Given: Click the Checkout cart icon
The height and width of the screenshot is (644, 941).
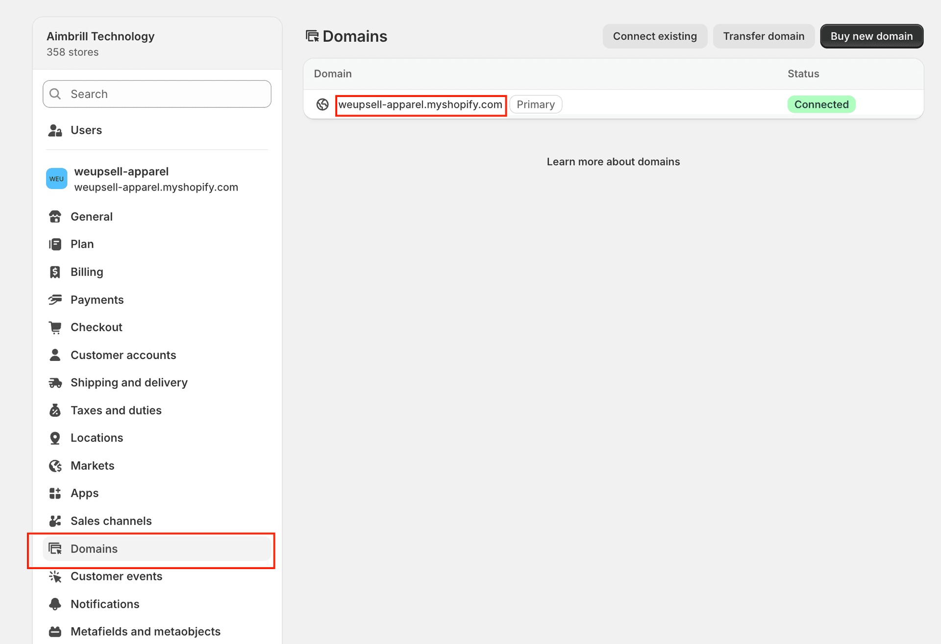Looking at the screenshot, I should (55, 328).
